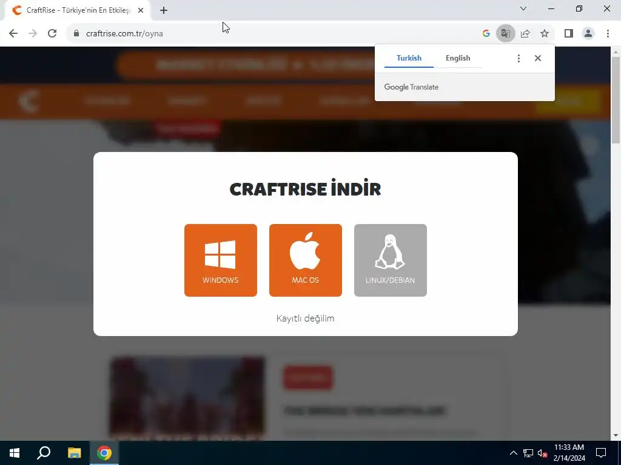Open the Chrome three-dot menu

click(x=608, y=34)
